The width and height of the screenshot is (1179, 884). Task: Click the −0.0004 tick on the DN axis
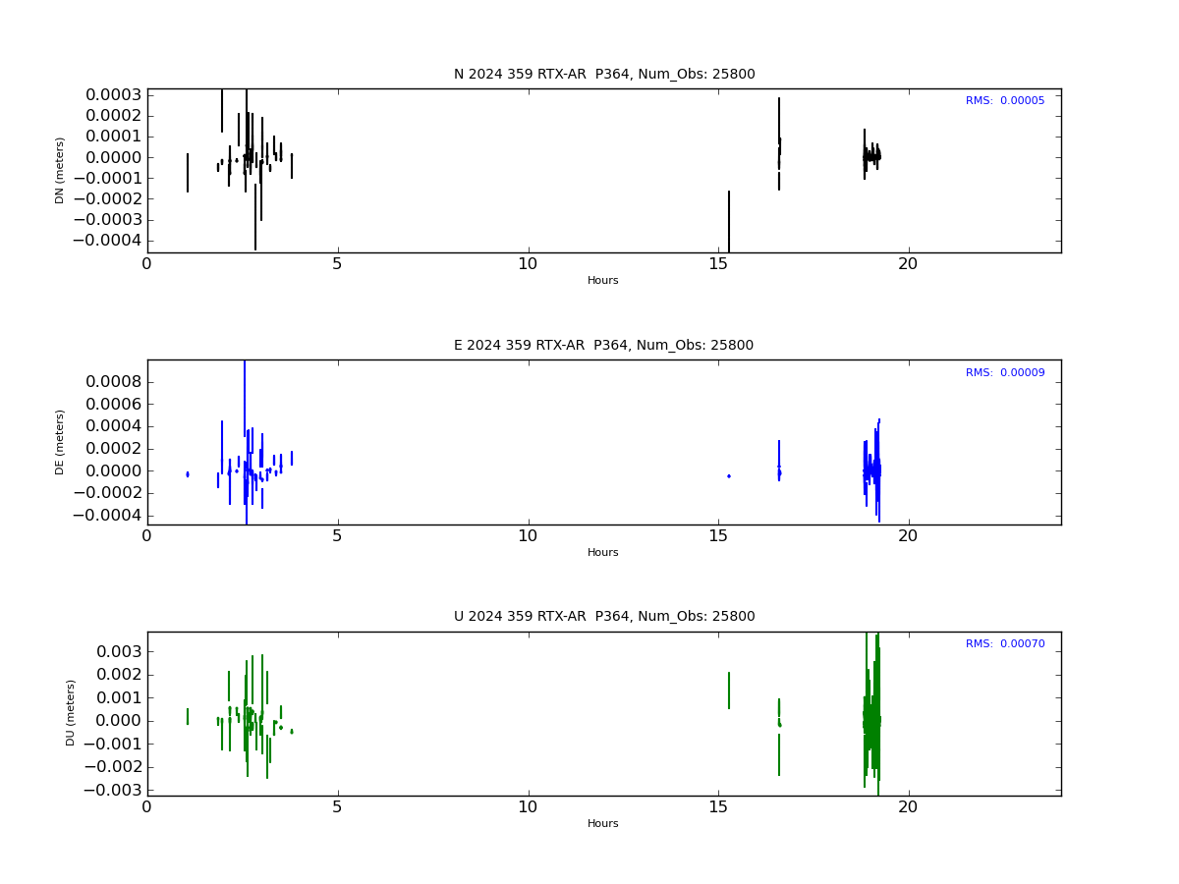click(x=107, y=241)
